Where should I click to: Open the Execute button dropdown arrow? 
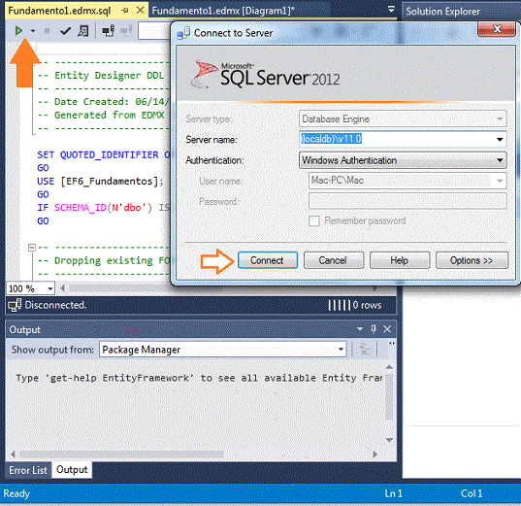(33, 31)
